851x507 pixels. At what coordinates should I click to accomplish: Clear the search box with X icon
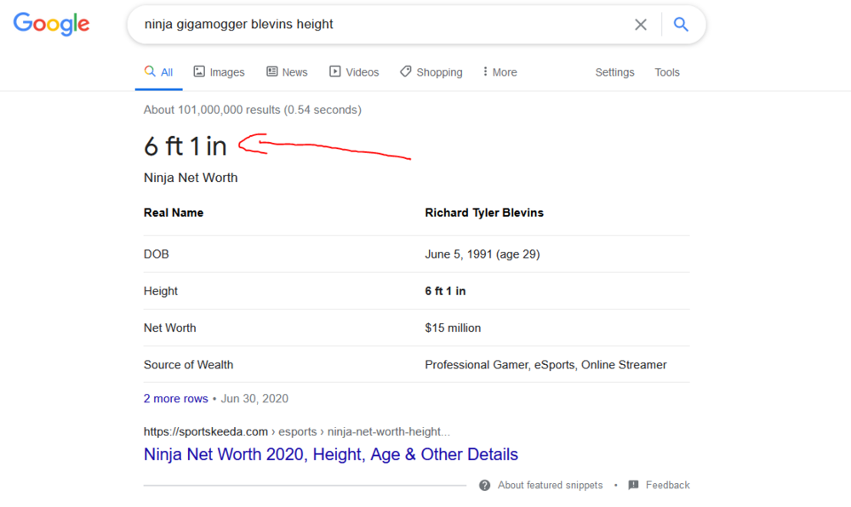click(x=641, y=25)
